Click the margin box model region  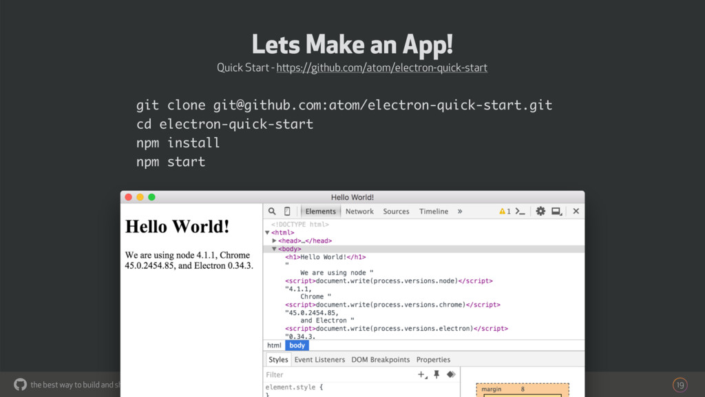pos(523,389)
